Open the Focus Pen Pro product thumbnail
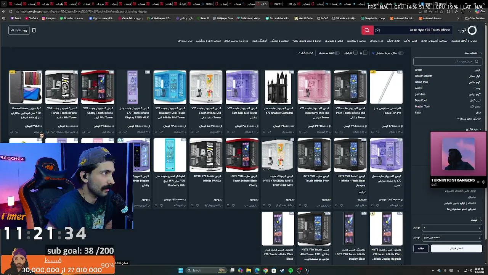 [386, 87]
